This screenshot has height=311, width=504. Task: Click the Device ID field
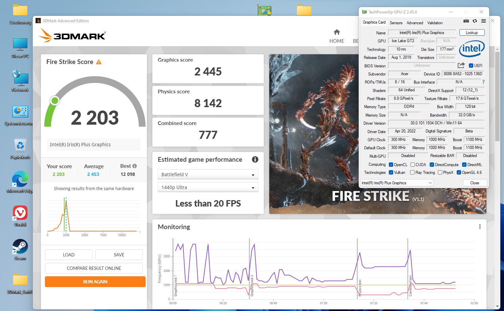point(463,74)
